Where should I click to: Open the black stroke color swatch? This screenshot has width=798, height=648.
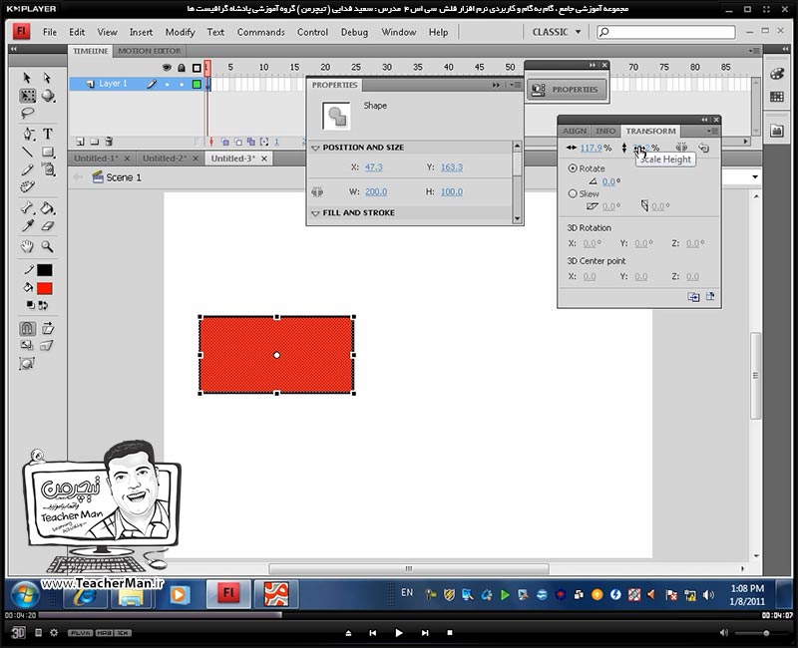[x=45, y=270]
